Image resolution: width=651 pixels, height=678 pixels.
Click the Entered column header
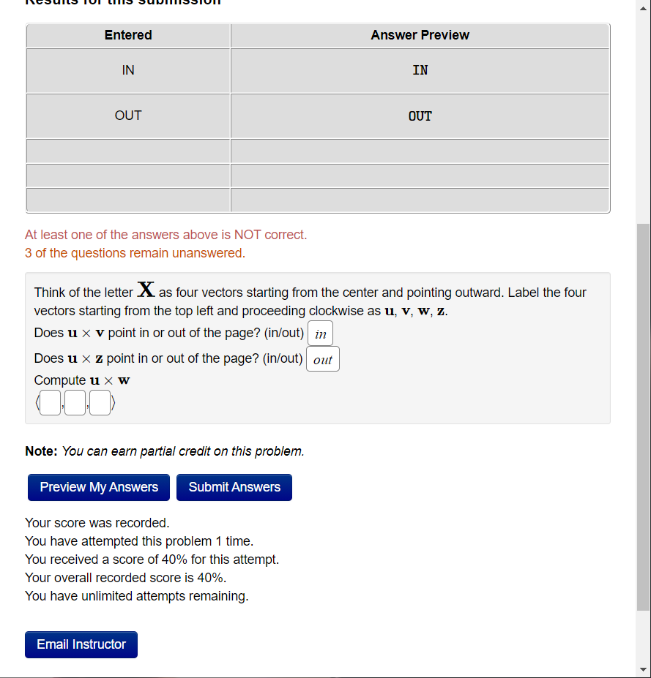pos(127,35)
